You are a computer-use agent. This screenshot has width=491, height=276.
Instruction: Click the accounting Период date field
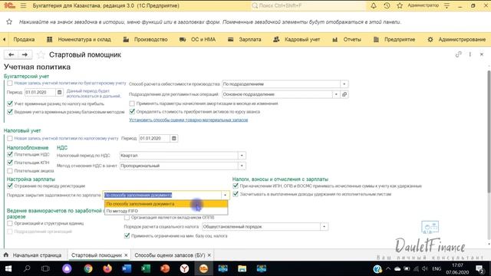tap(40, 92)
